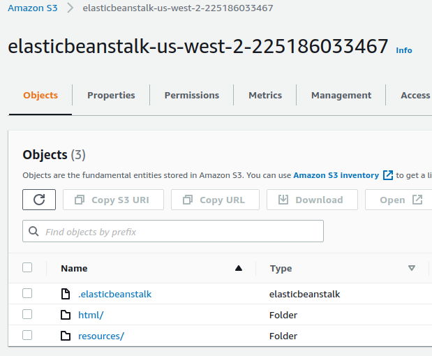This screenshot has width=432, height=356.
Task: Check the html/ row checkbox
Action: click(x=27, y=314)
